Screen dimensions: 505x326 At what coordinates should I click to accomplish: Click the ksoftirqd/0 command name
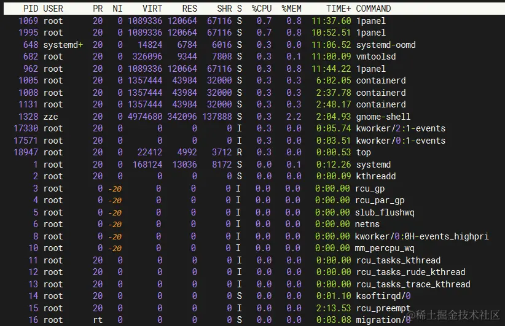pyautogui.click(x=383, y=296)
